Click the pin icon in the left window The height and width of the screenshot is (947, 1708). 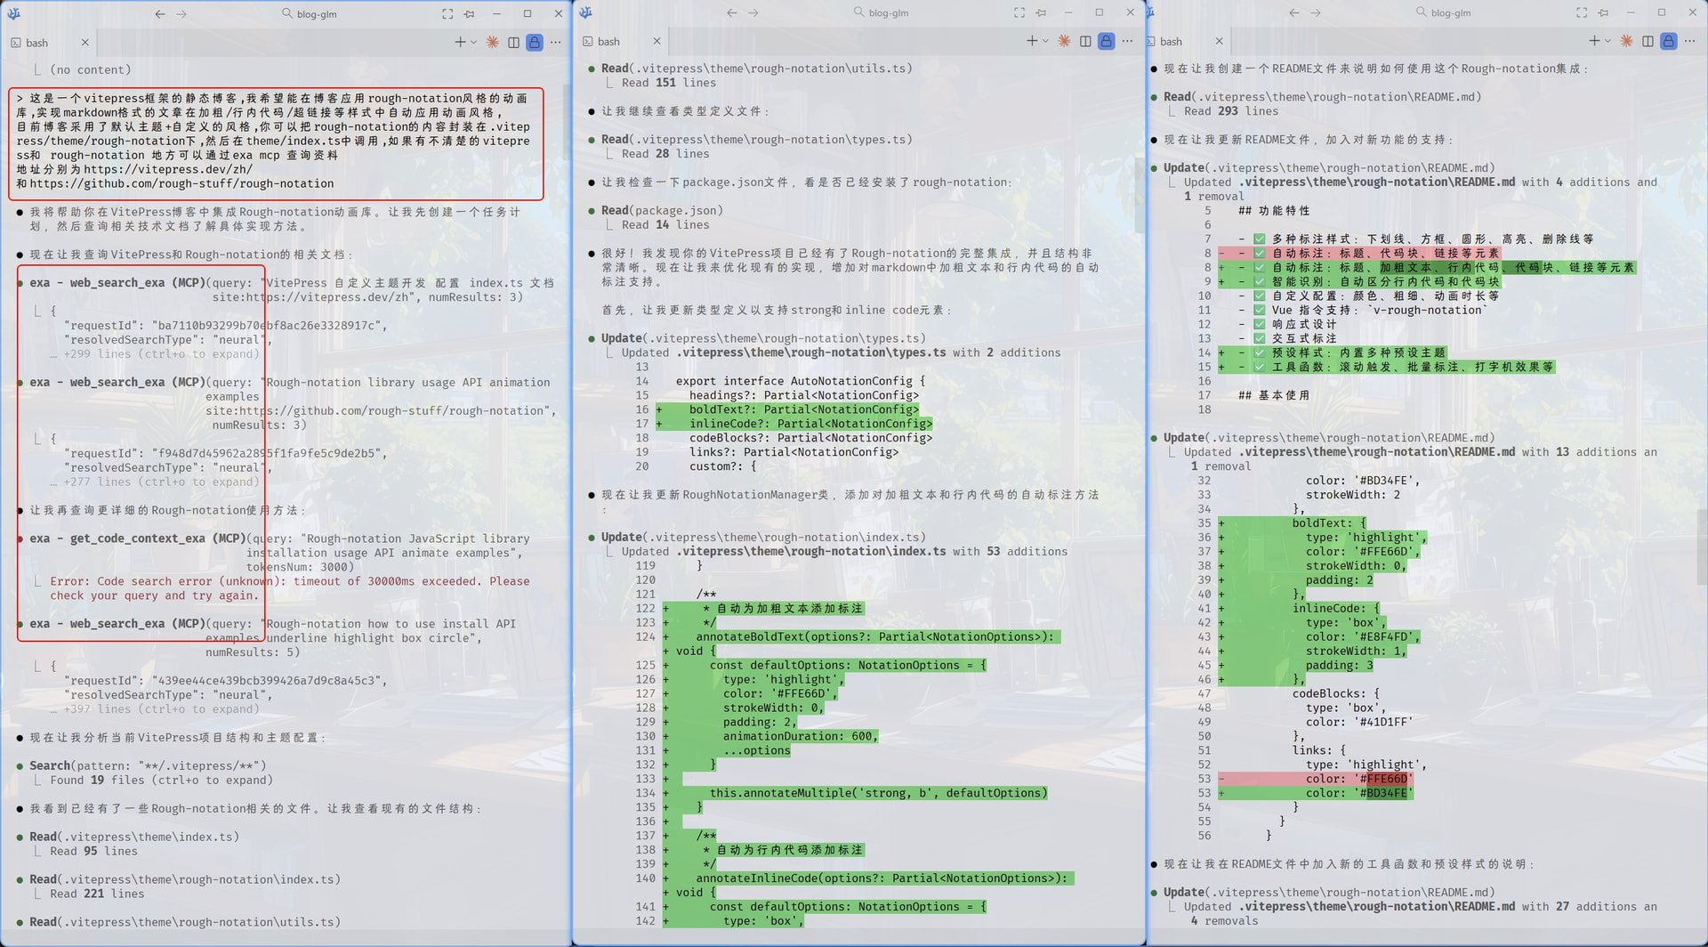pyautogui.click(x=469, y=14)
